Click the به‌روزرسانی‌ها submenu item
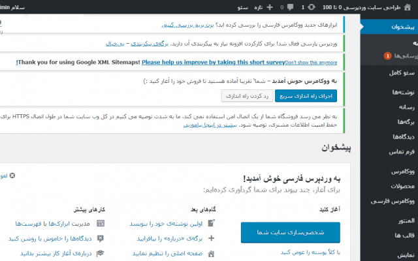 coord(406,56)
